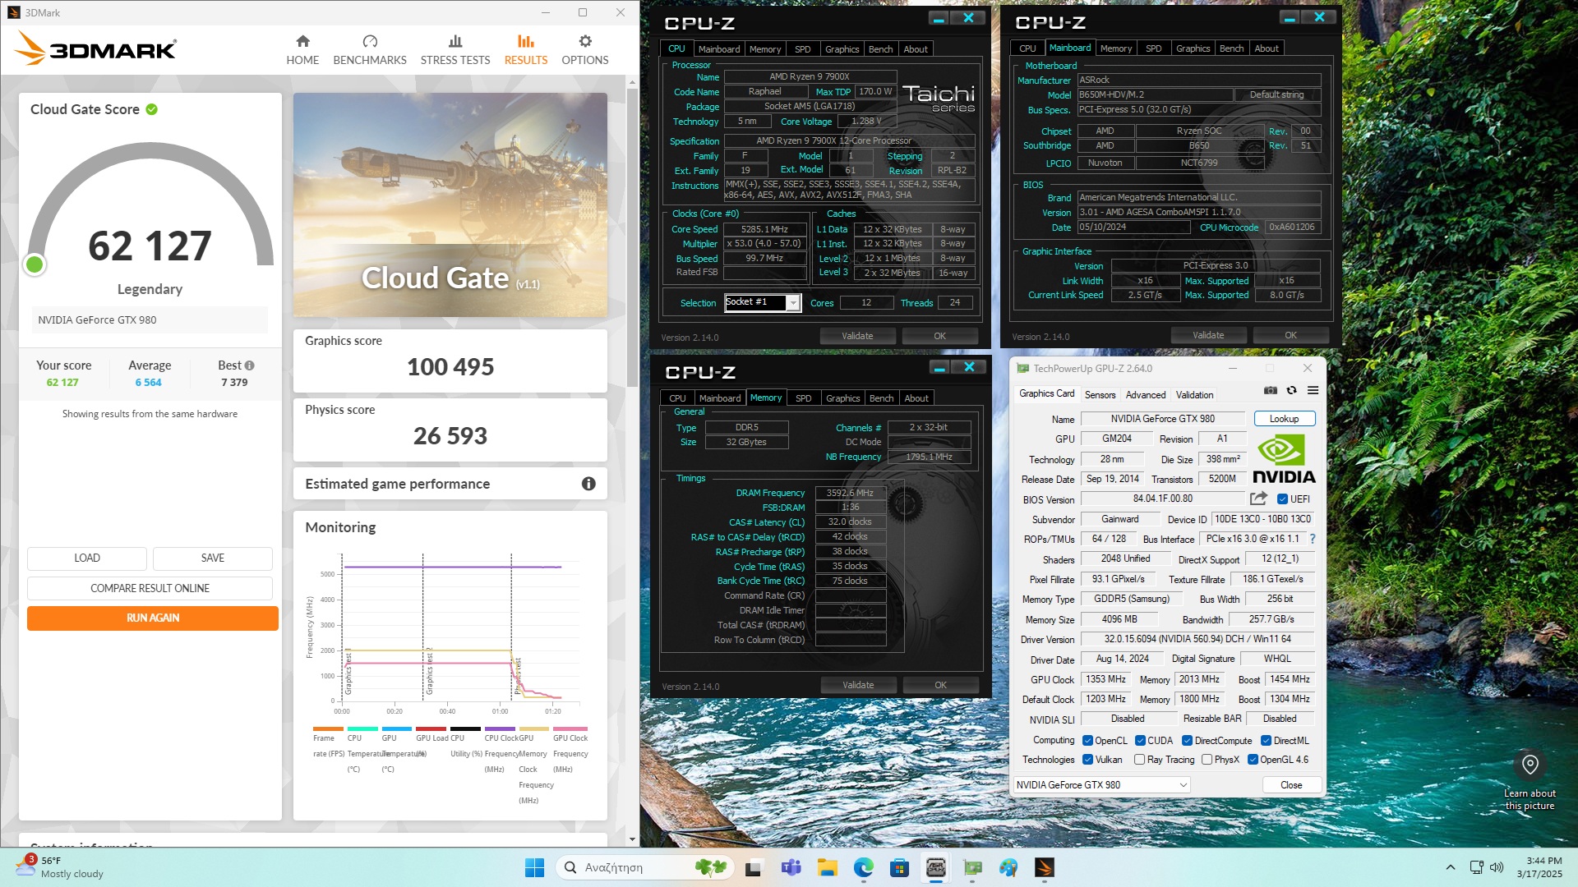Open the Validation tab in GPU-Z
The height and width of the screenshot is (887, 1578).
click(1194, 394)
